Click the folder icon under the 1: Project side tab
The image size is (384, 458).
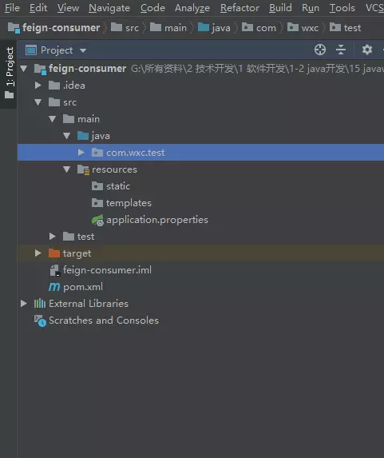pos(10,94)
